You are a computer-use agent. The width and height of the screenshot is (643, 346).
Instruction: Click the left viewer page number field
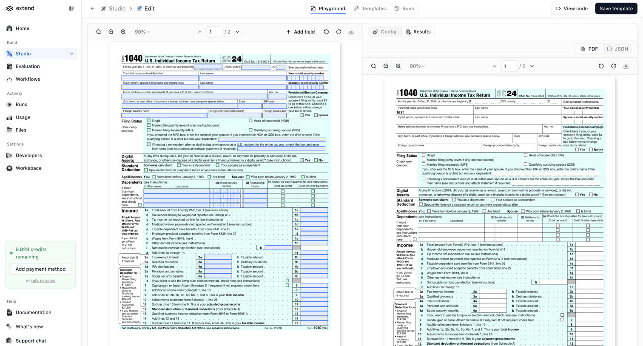click(215, 32)
